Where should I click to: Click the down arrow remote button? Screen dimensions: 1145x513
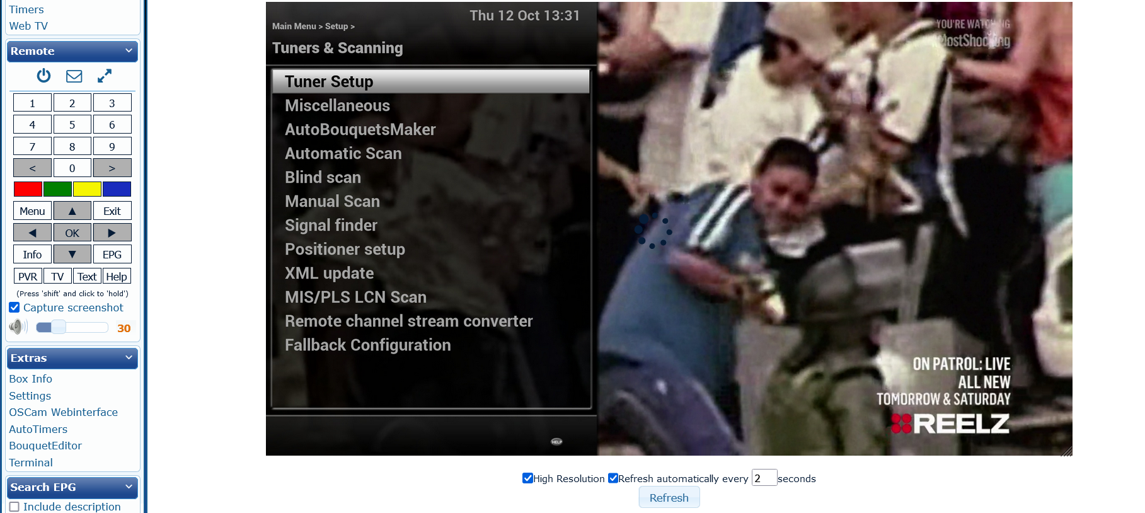72,255
